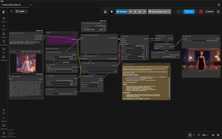
Task: Show previous style preview arrow
Action: (14, 63)
